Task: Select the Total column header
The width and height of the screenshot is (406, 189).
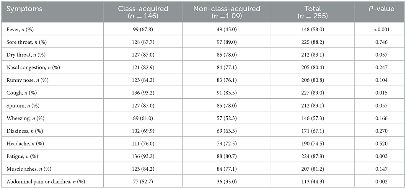Action: coord(313,12)
